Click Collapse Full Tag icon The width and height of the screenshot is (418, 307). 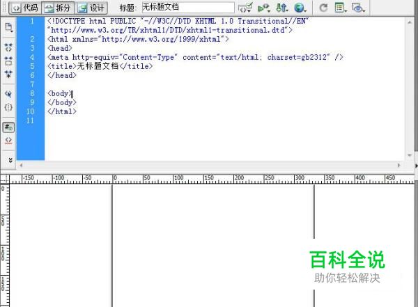[8, 47]
